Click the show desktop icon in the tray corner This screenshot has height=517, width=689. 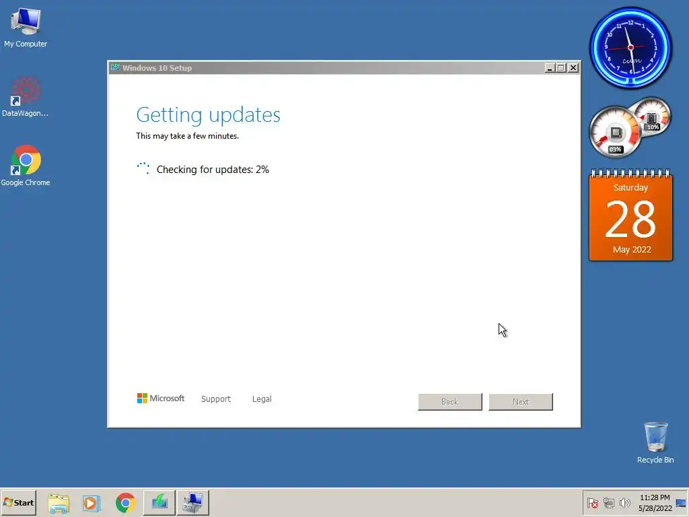pyautogui.click(x=682, y=503)
